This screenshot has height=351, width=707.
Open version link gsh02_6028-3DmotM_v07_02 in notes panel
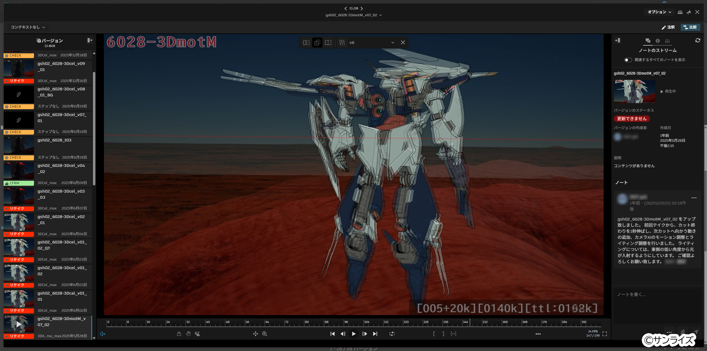(x=640, y=73)
